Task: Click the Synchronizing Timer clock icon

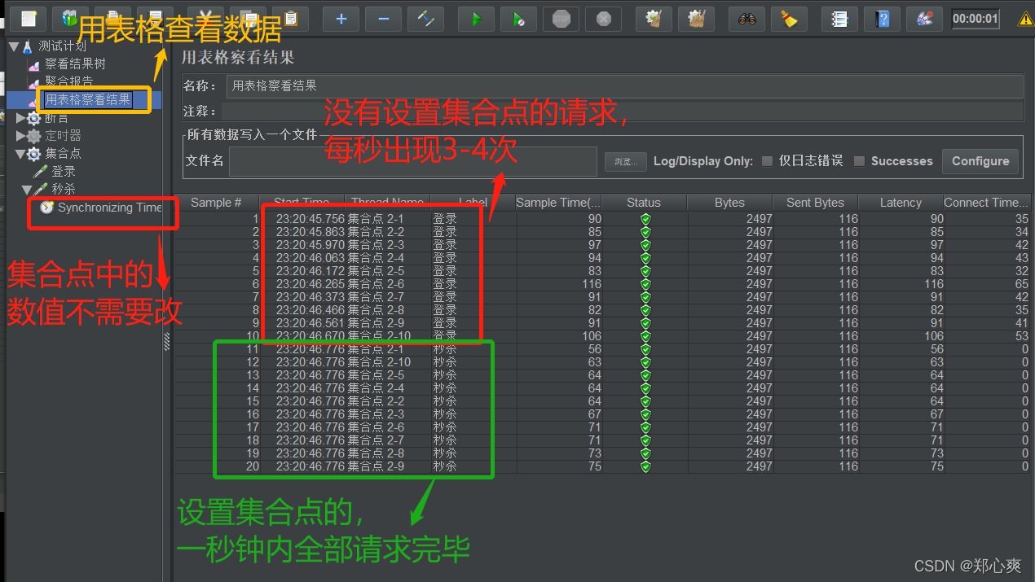Action: (47, 208)
